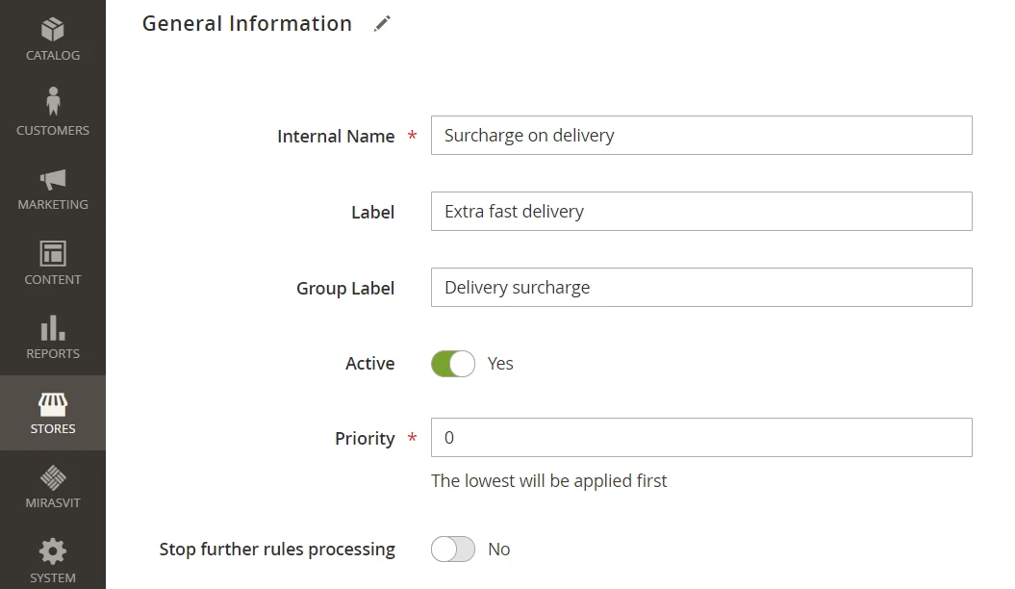Click the General Information section heading
The height and width of the screenshot is (589, 1015).
(247, 24)
